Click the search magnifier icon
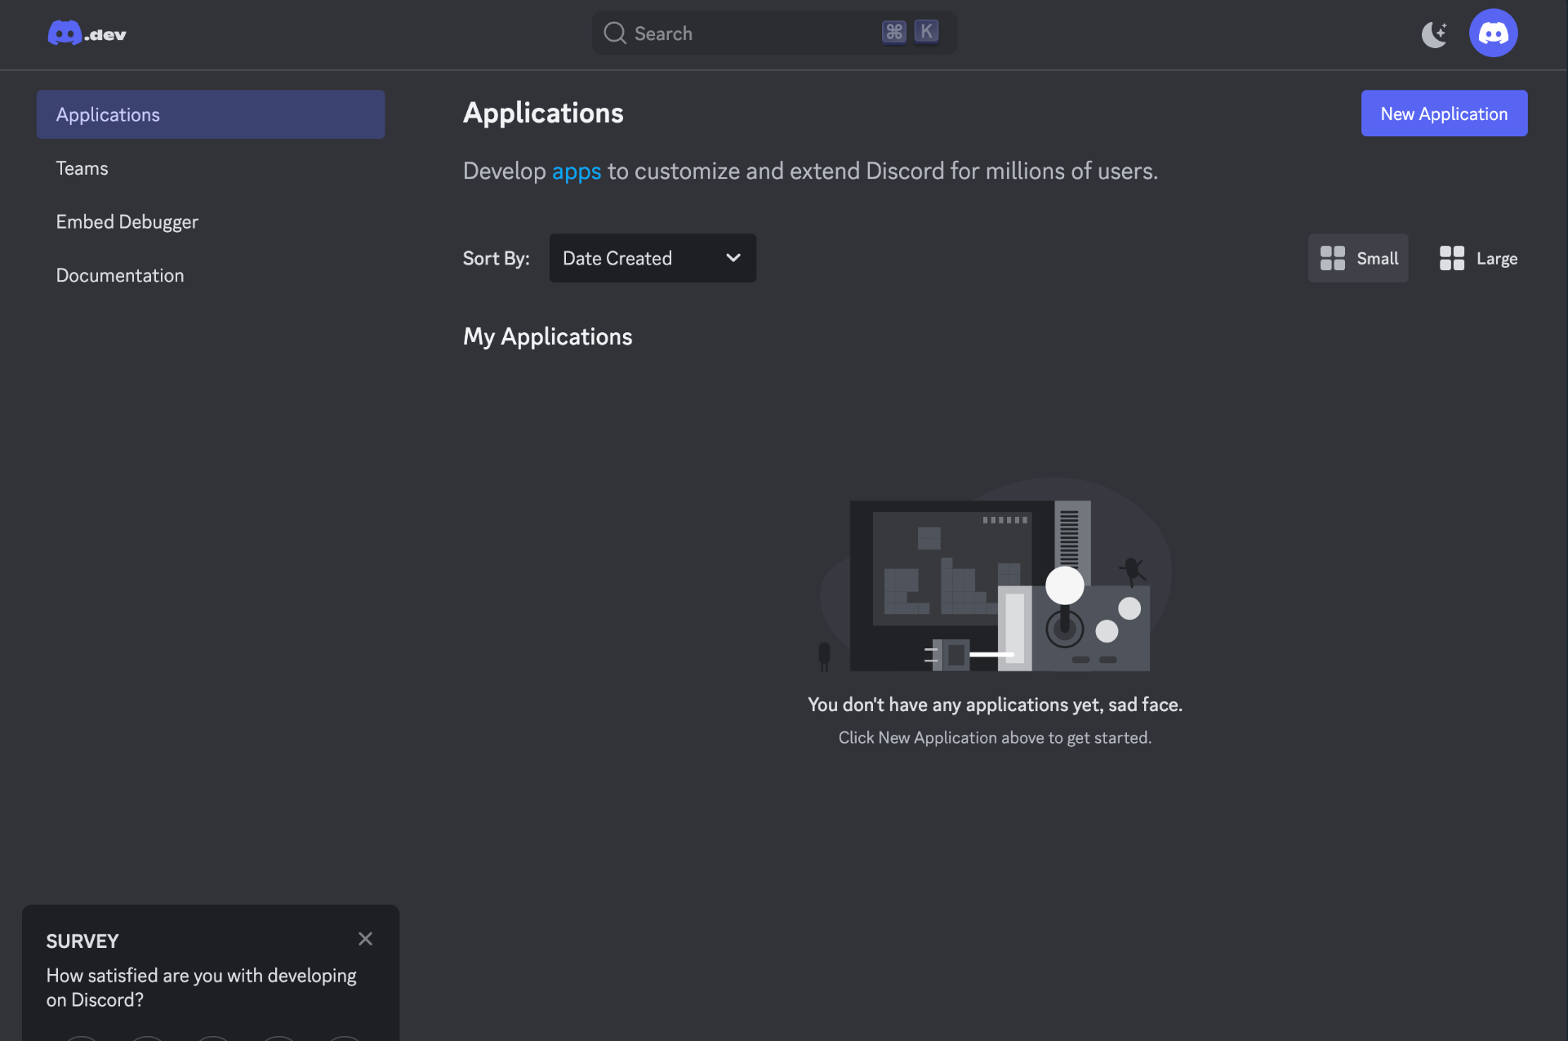 (614, 33)
